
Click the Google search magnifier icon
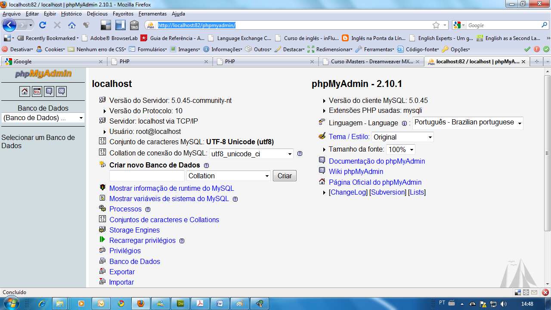pos(544,25)
